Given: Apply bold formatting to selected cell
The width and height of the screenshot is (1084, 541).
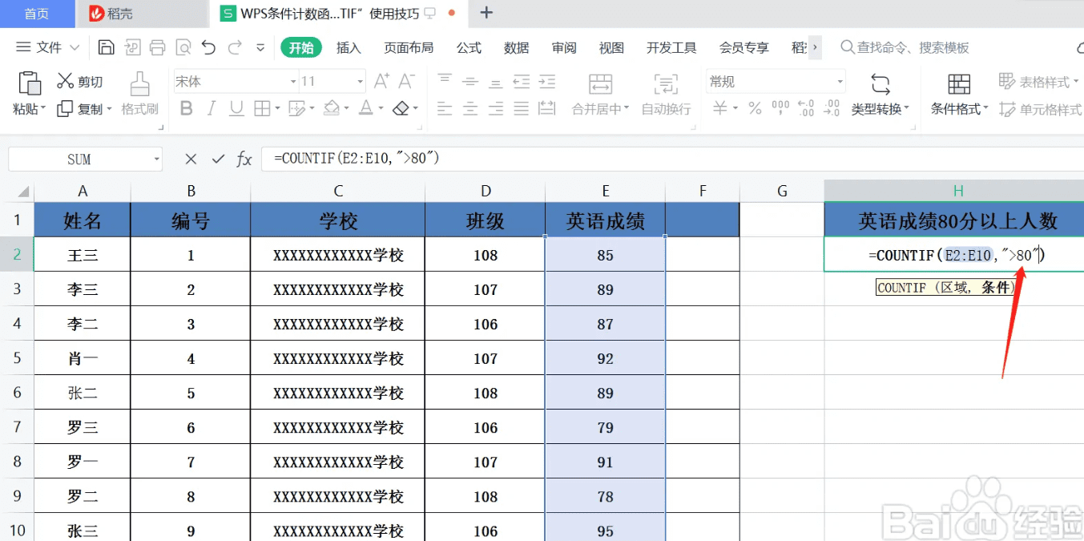Looking at the screenshot, I should click(x=186, y=108).
